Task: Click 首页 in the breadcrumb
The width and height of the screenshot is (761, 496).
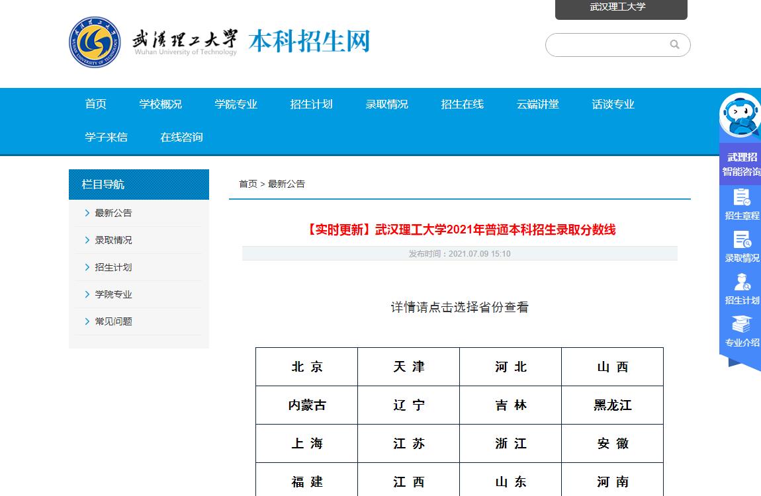Action: coord(248,184)
